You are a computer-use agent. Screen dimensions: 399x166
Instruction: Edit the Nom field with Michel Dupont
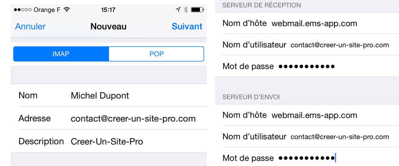pyautogui.click(x=109, y=95)
